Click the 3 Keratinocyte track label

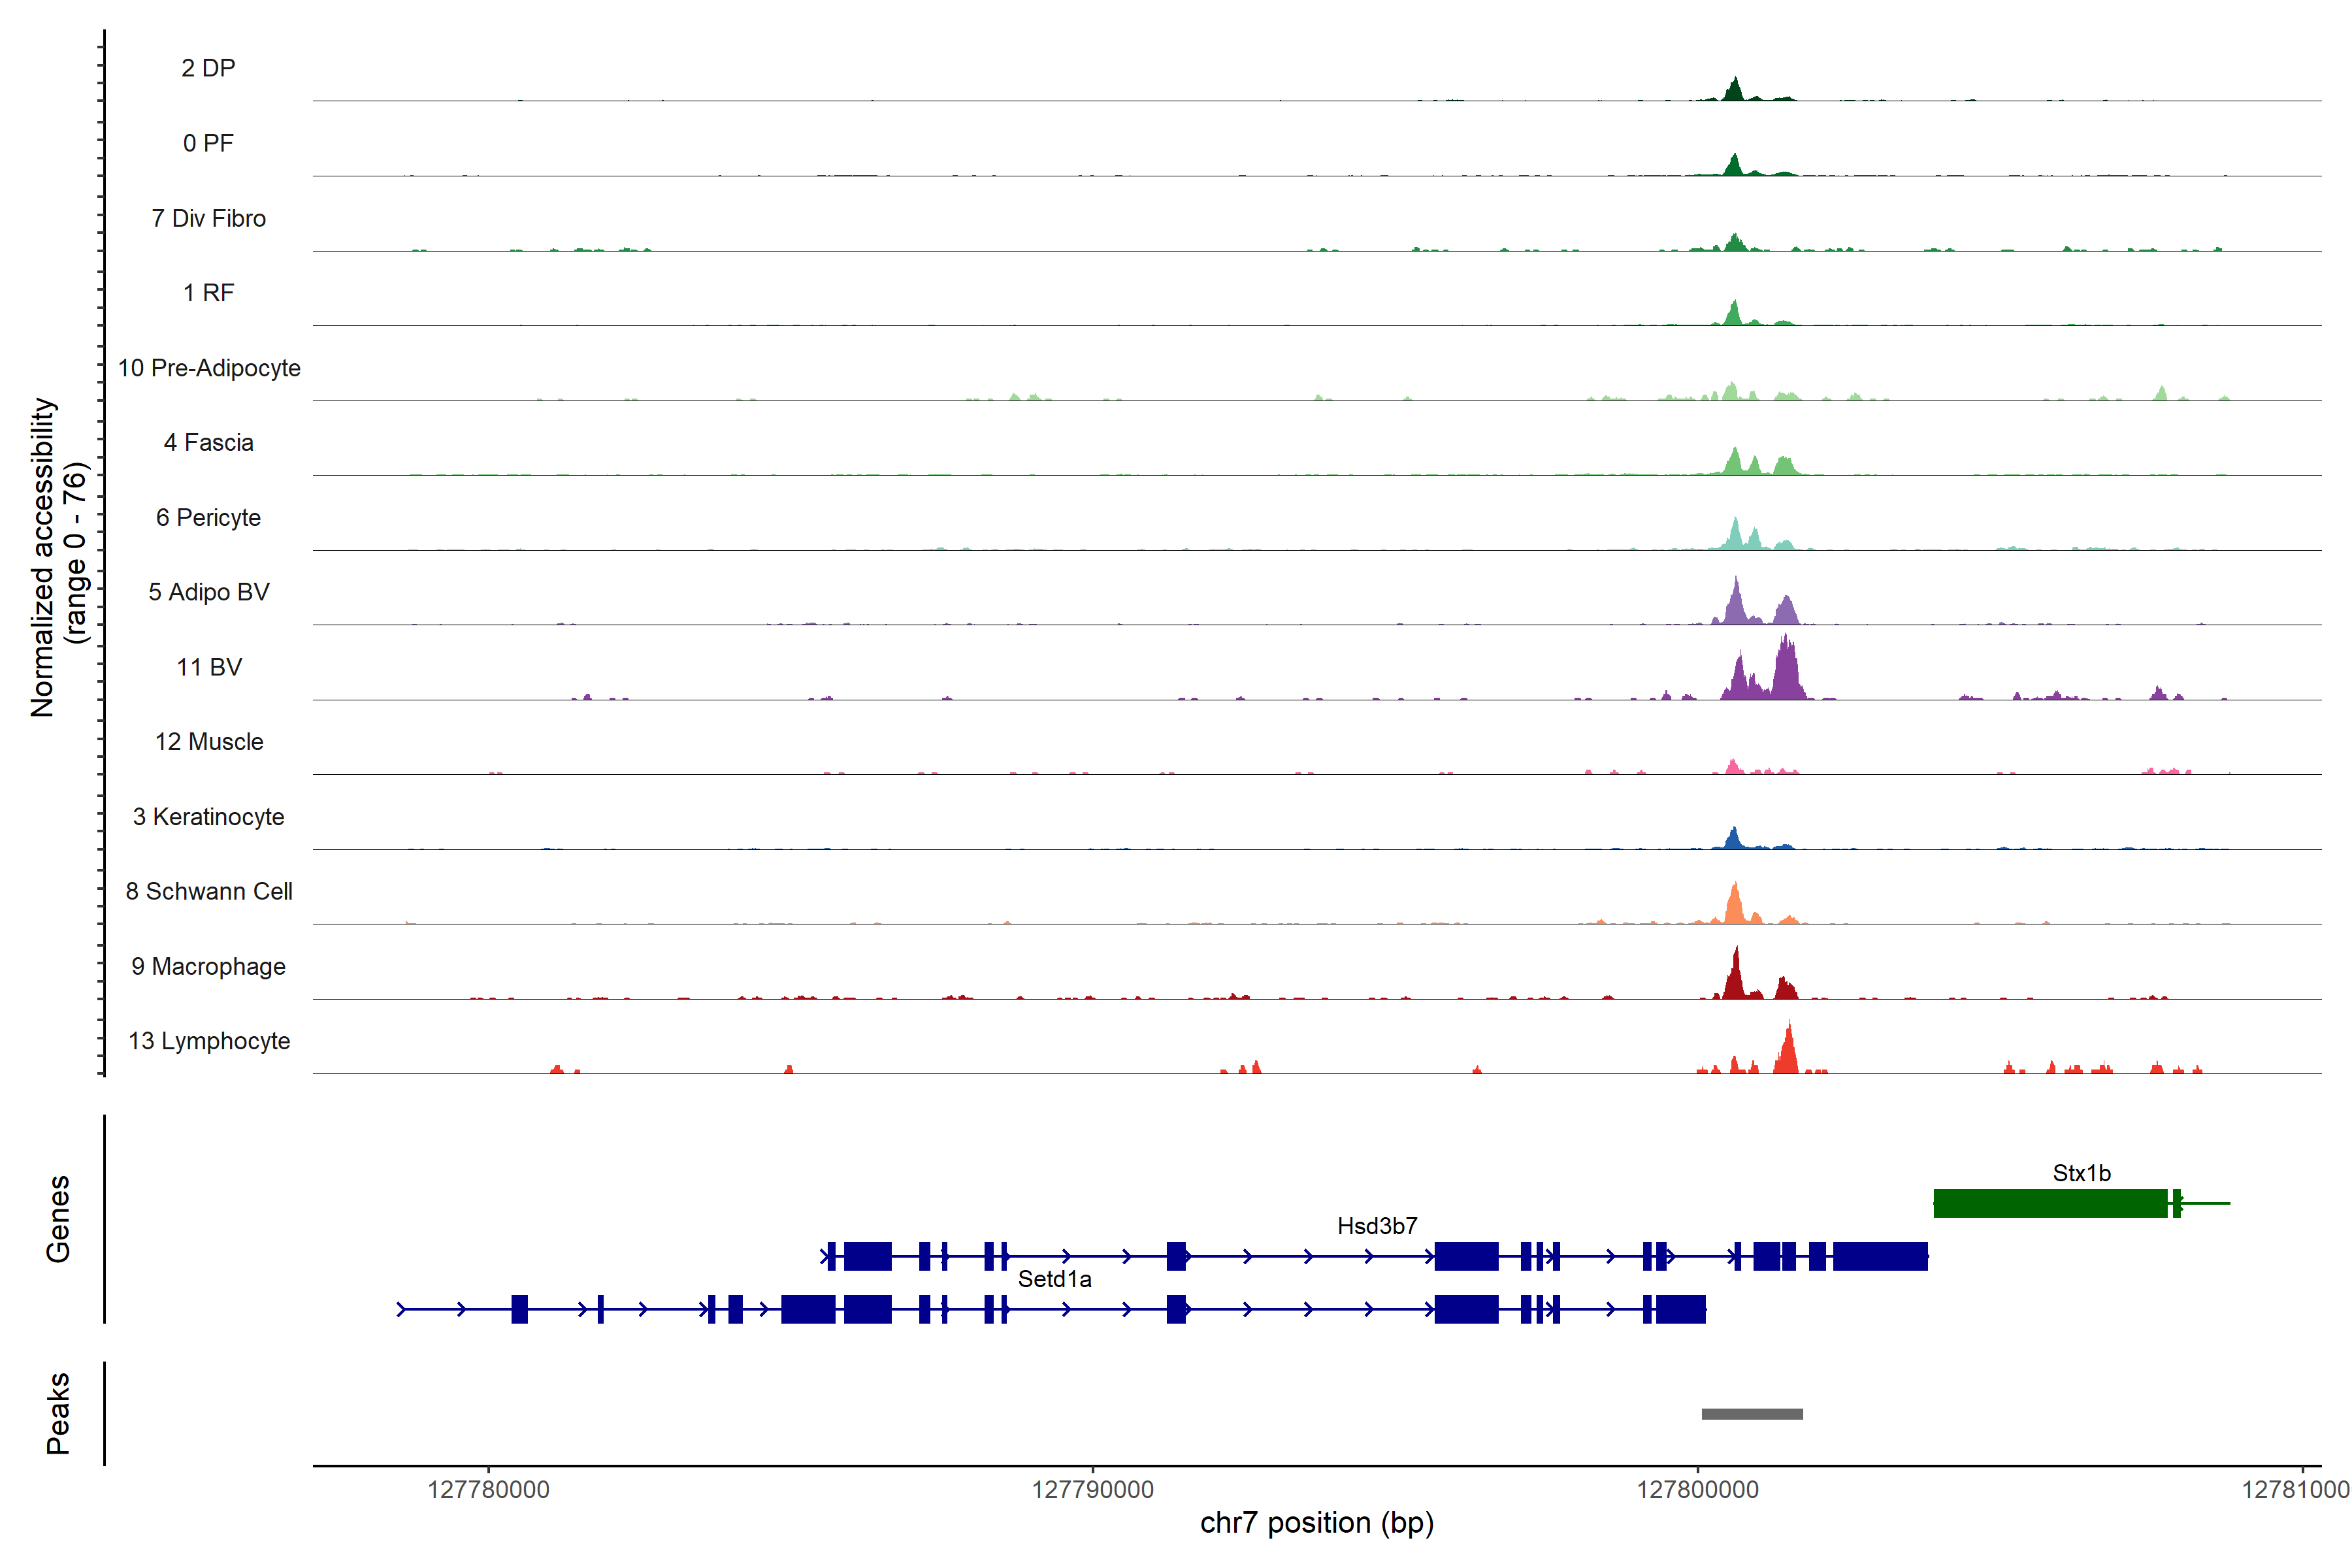pos(209,817)
